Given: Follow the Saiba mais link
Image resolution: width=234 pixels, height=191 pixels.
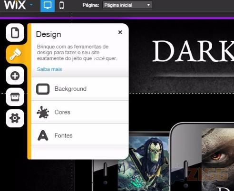Looking at the screenshot, I should [x=49, y=69].
